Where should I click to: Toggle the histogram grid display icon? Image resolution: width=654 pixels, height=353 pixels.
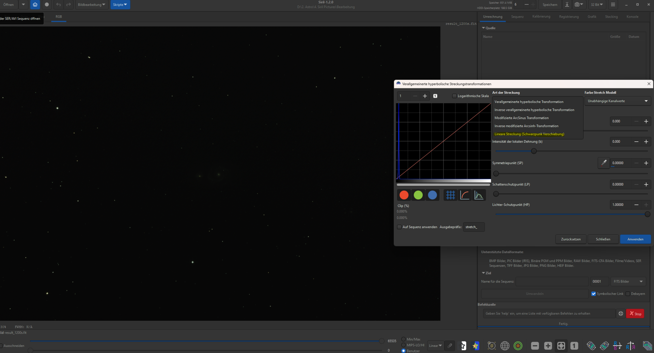(450, 195)
